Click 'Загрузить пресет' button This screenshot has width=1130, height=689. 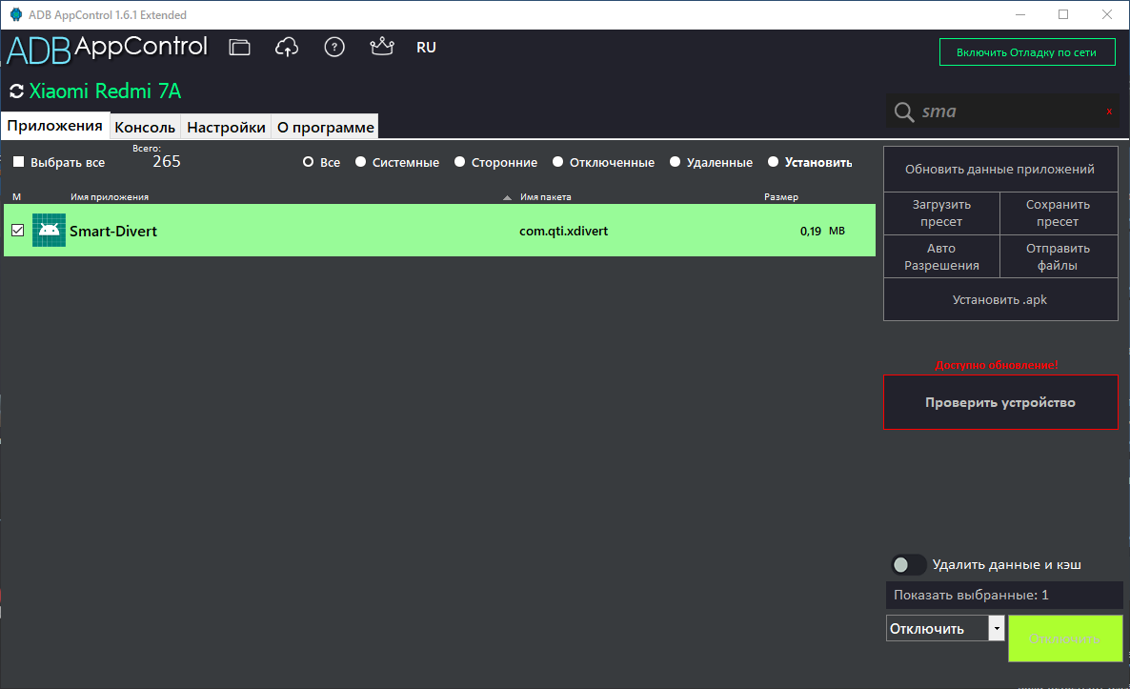(x=942, y=213)
